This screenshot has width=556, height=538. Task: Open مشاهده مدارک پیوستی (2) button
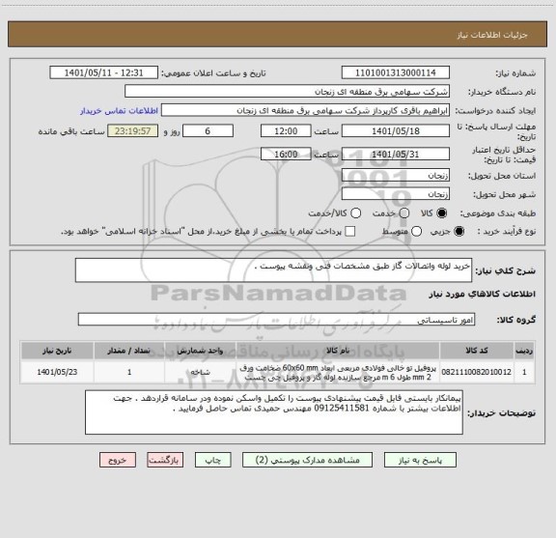[x=307, y=460]
